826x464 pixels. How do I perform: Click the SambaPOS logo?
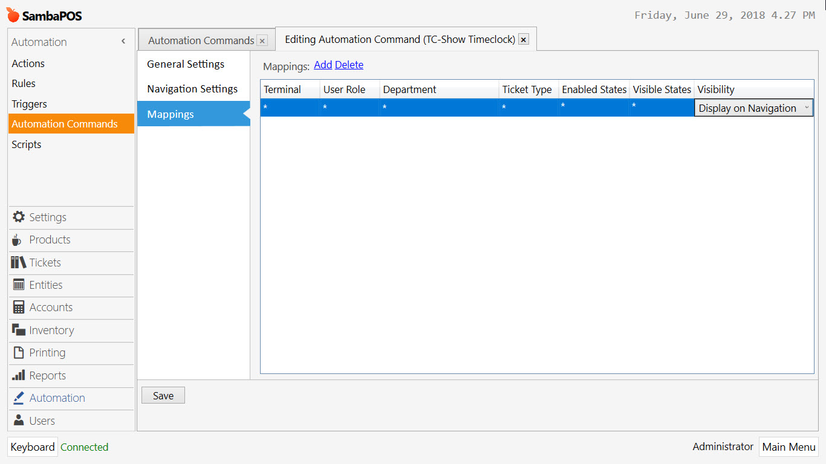pos(42,16)
